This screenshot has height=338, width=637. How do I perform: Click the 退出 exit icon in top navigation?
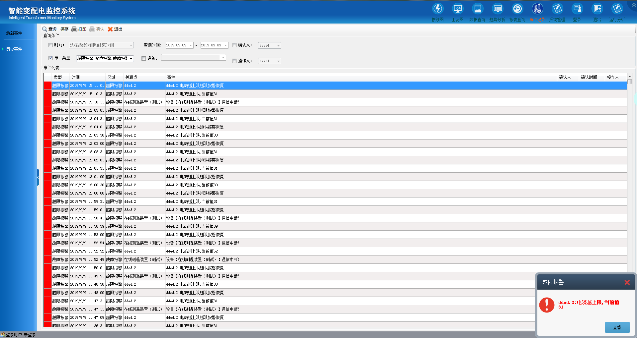click(597, 9)
